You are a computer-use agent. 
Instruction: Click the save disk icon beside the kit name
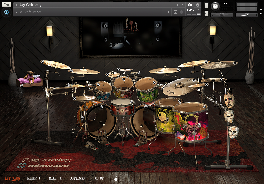[175, 12]
